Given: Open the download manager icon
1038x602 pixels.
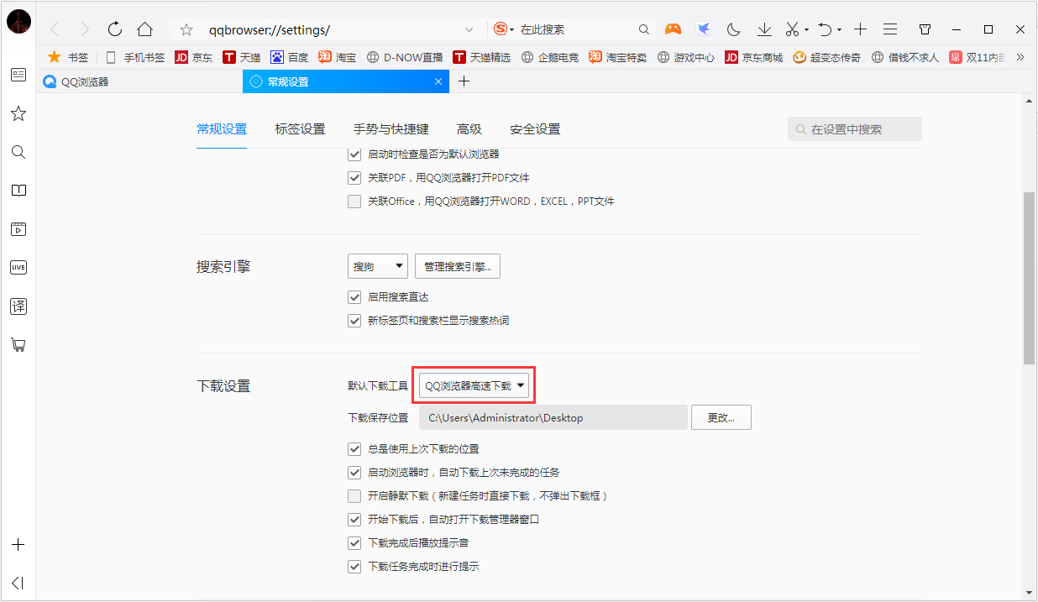Looking at the screenshot, I should [764, 29].
